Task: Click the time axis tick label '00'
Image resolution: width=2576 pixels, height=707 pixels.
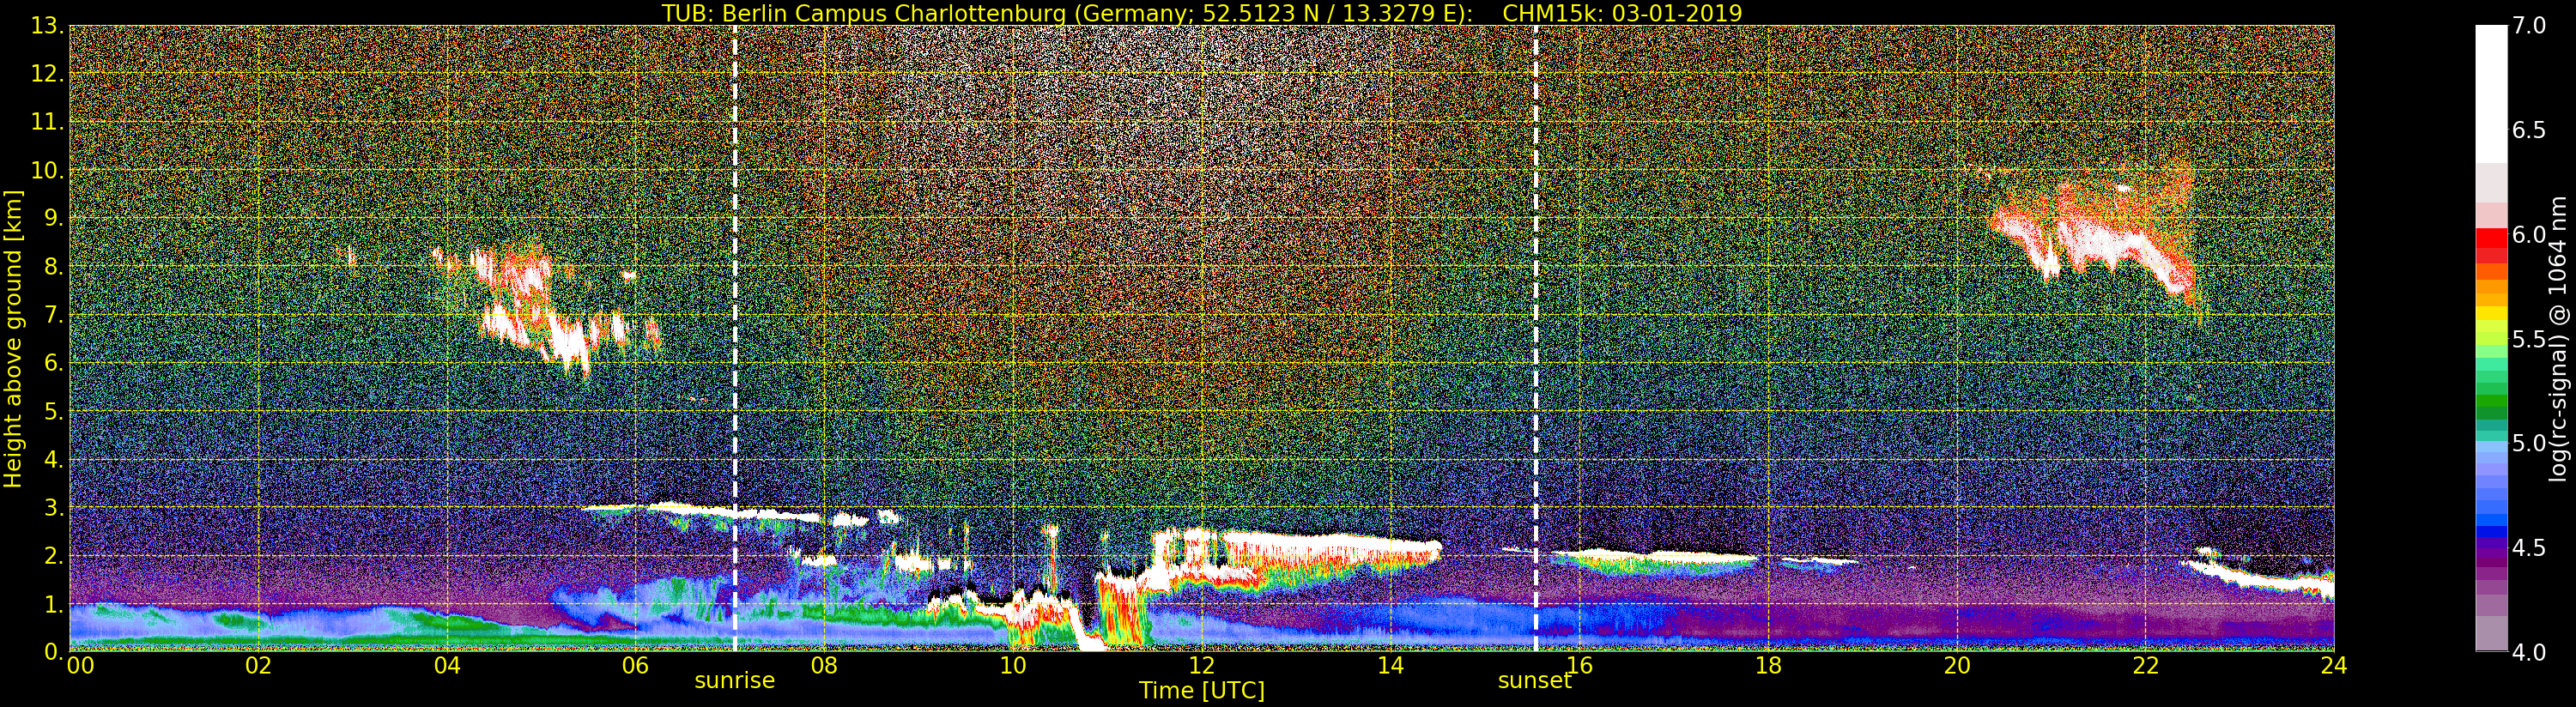Action: pos(80,666)
